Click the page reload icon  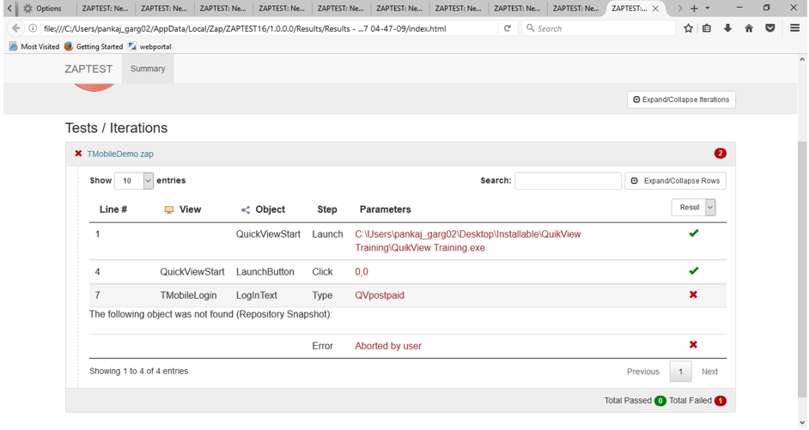[x=508, y=28]
